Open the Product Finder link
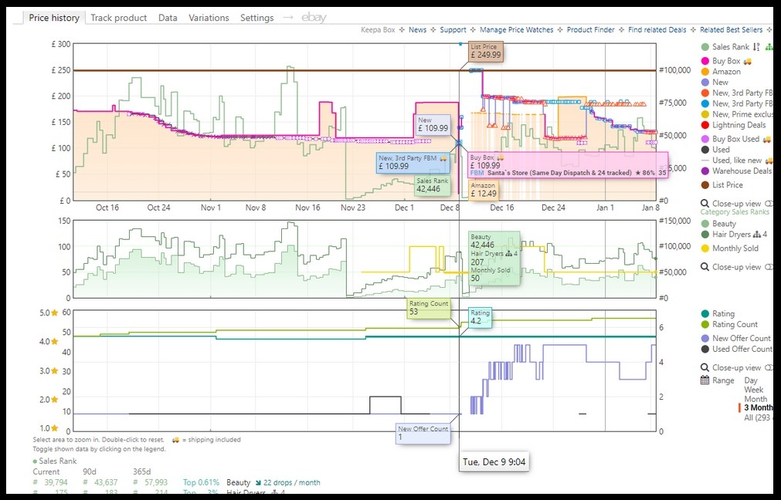 pyautogui.click(x=590, y=30)
